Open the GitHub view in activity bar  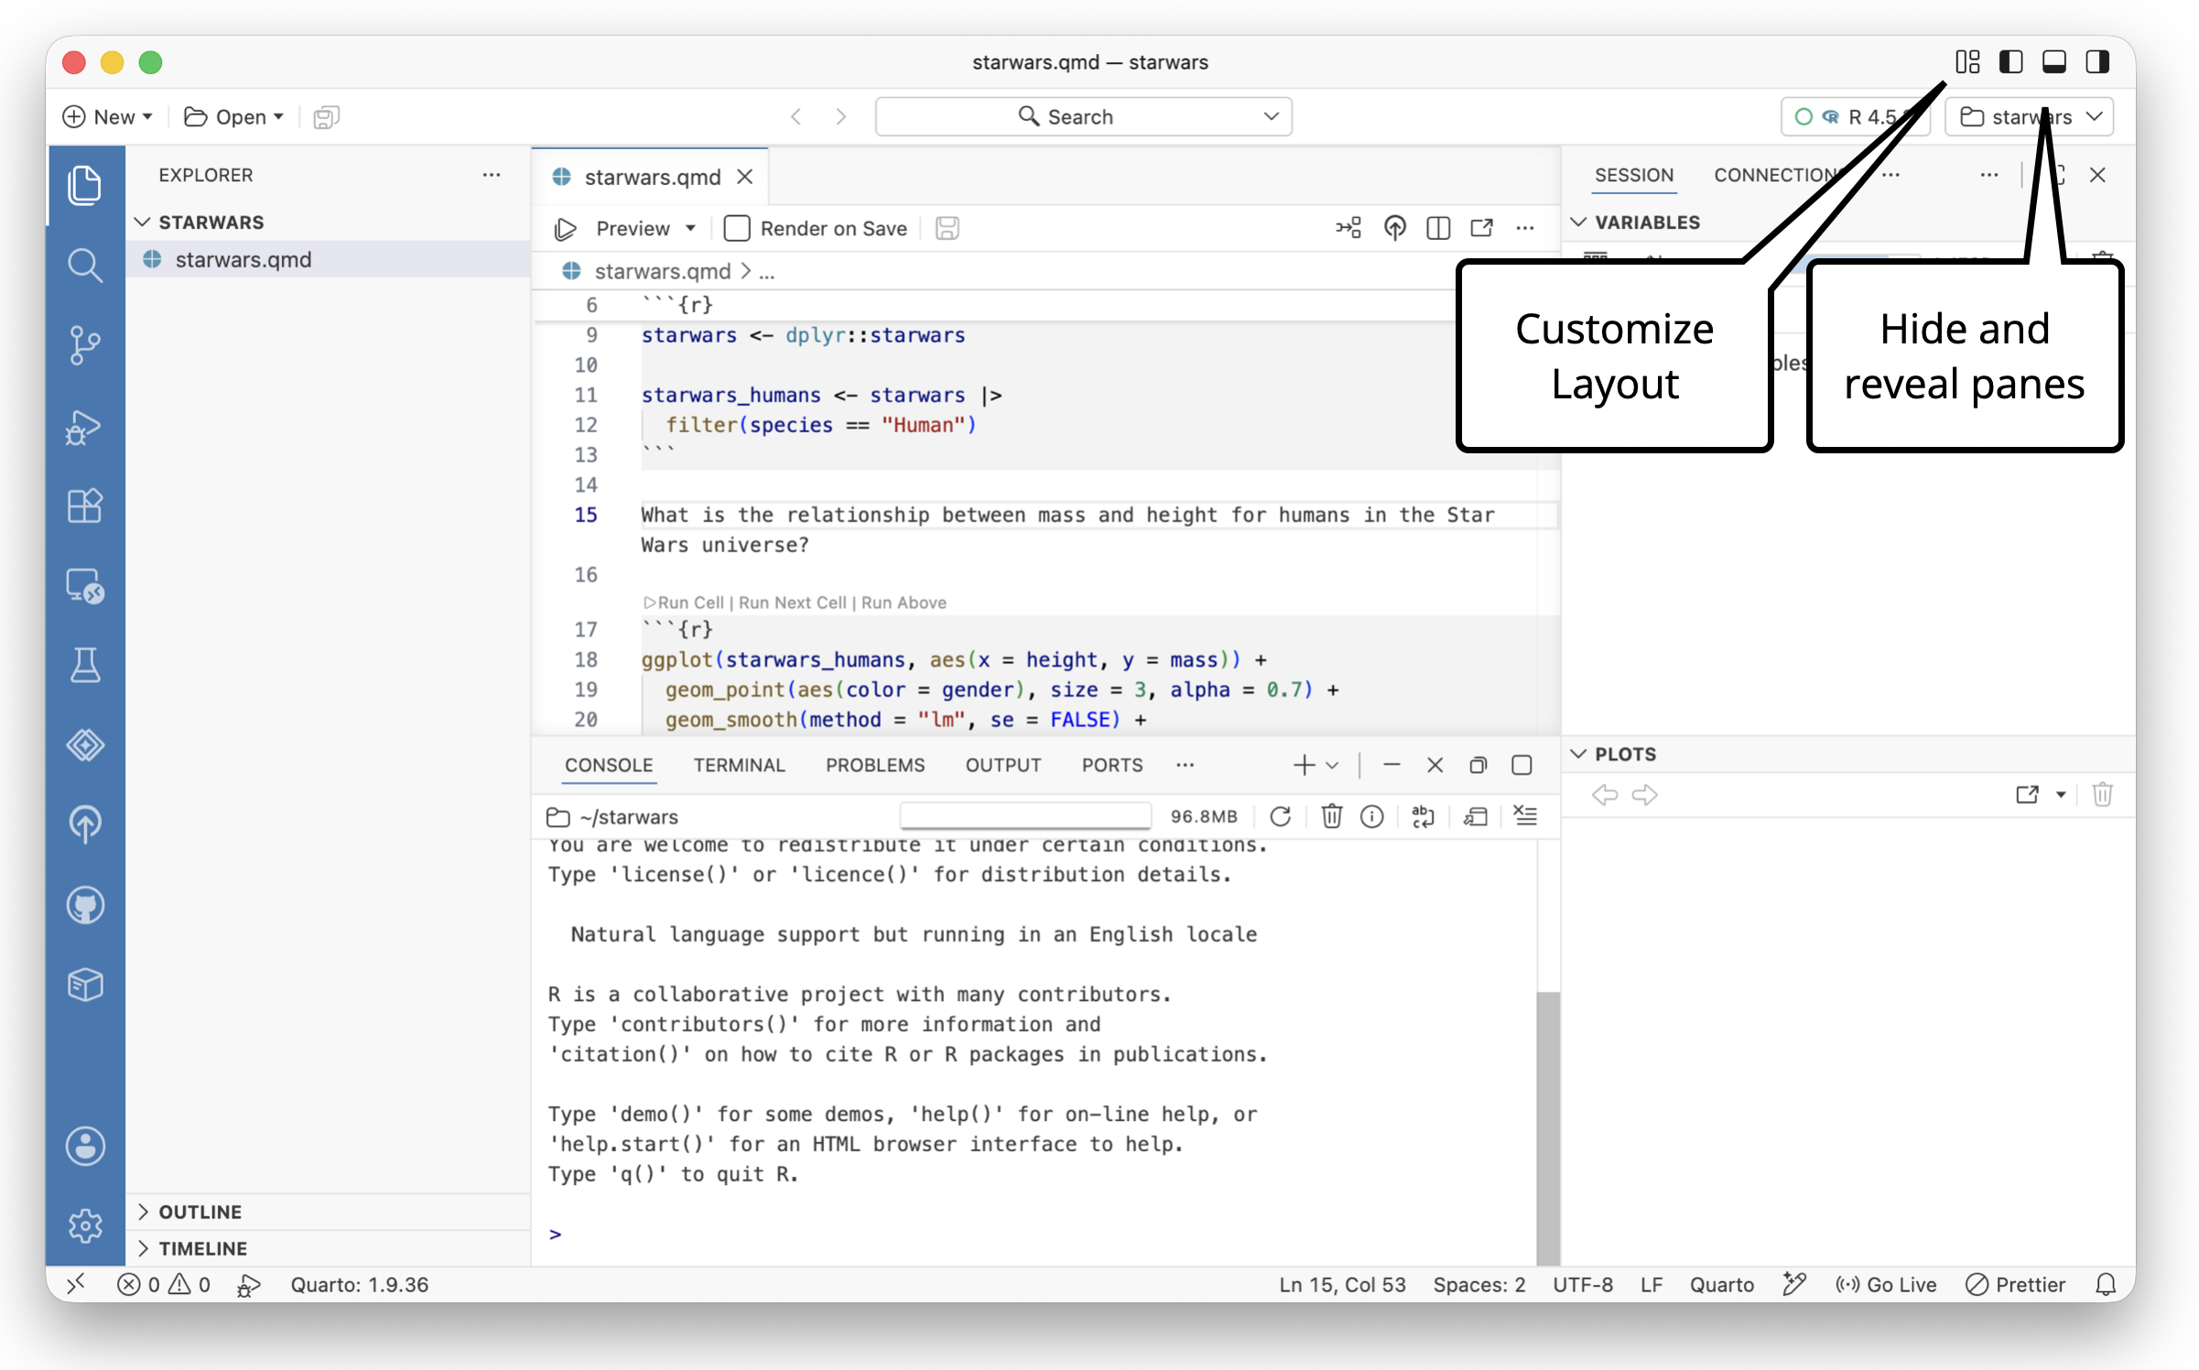pyautogui.click(x=84, y=905)
